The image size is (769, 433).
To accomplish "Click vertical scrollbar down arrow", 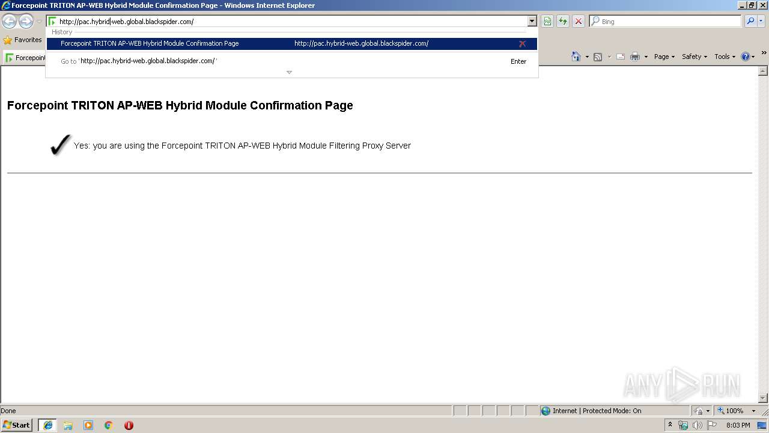I will click(763, 398).
